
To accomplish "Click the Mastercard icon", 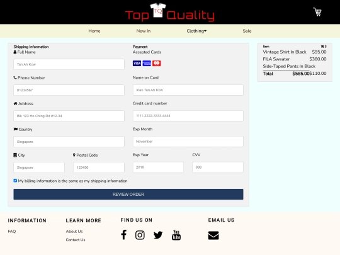I will [156, 64].
